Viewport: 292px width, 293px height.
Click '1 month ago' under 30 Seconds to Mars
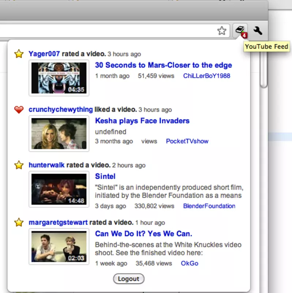pos(112,76)
